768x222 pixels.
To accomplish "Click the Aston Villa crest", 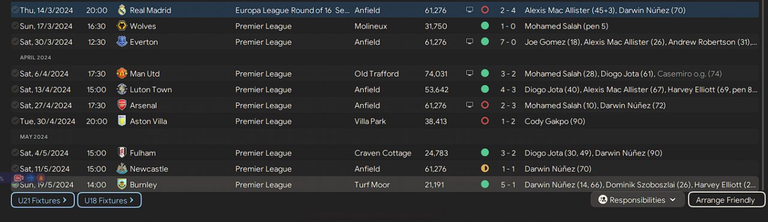I will [x=122, y=121].
